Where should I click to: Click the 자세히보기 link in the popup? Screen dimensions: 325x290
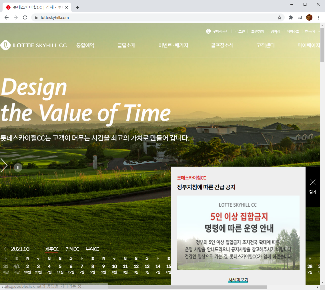pyautogui.click(x=238, y=280)
